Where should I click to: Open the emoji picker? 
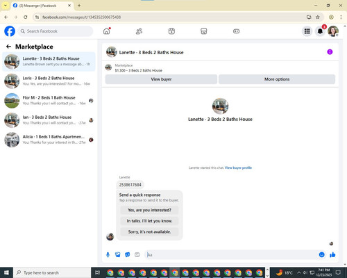(321, 254)
